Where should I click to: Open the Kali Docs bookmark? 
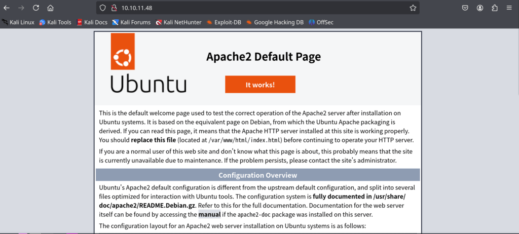pos(92,22)
